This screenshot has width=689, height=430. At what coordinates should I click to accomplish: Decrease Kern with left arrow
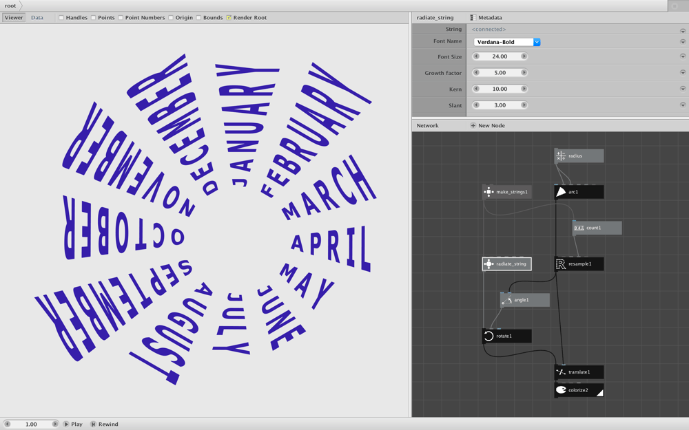click(x=476, y=89)
